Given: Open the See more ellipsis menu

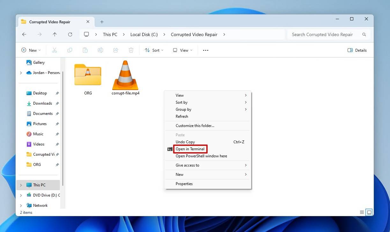Looking at the screenshot, I should [x=206, y=50].
